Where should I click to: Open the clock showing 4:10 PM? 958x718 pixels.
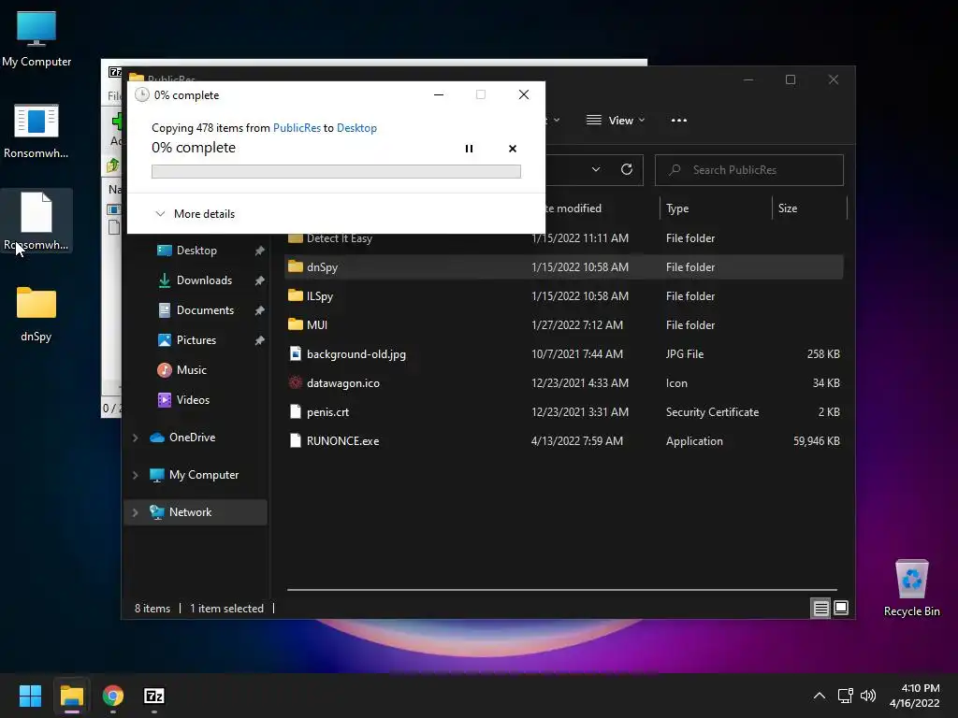point(914,696)
